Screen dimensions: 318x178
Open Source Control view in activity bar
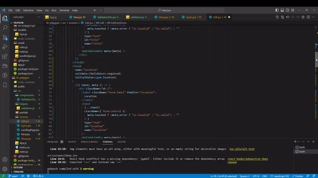tap(4, 38)
